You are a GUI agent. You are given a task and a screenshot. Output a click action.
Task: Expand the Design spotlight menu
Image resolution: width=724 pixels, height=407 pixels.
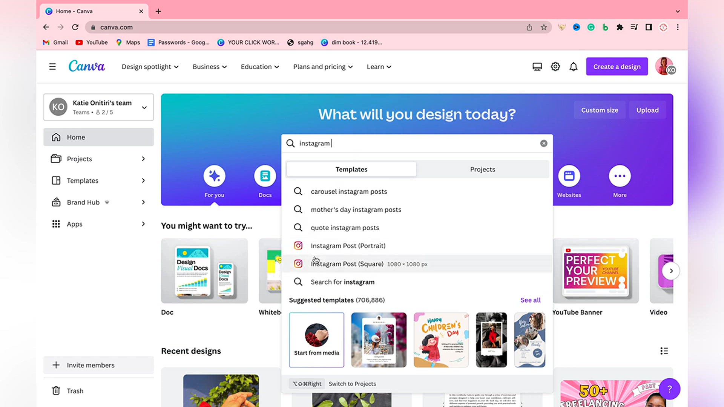point(150,67)
